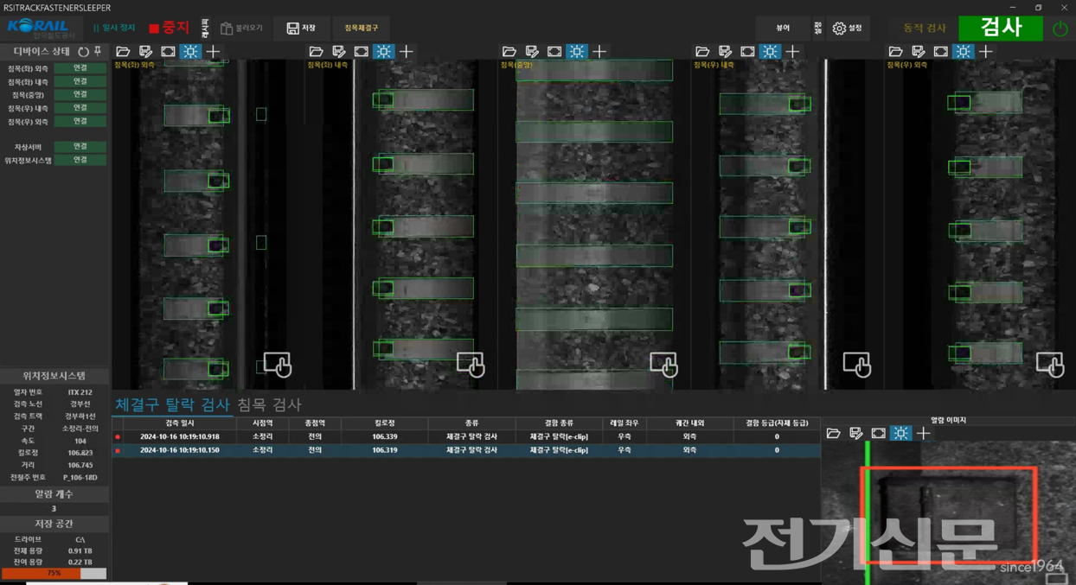Toggle brightness in 알람 이미지 panel

coord(900,433)
